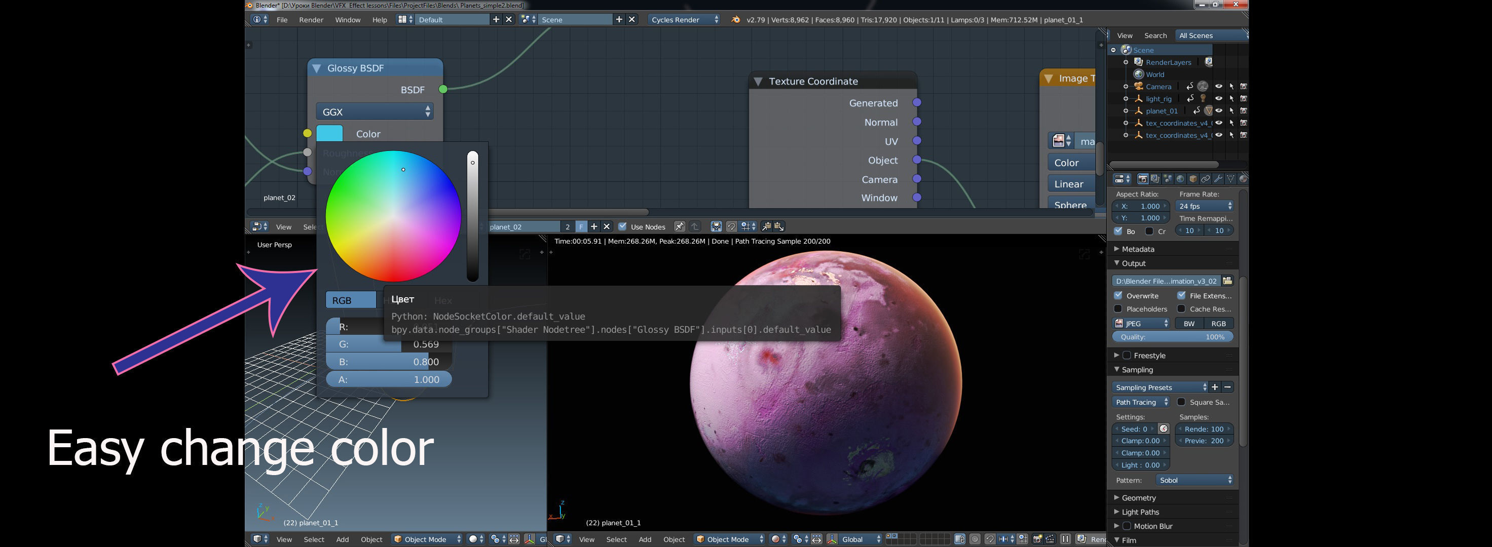Open the outliner Search menu
This screenshot has height=547, width=1492.
1155,35
